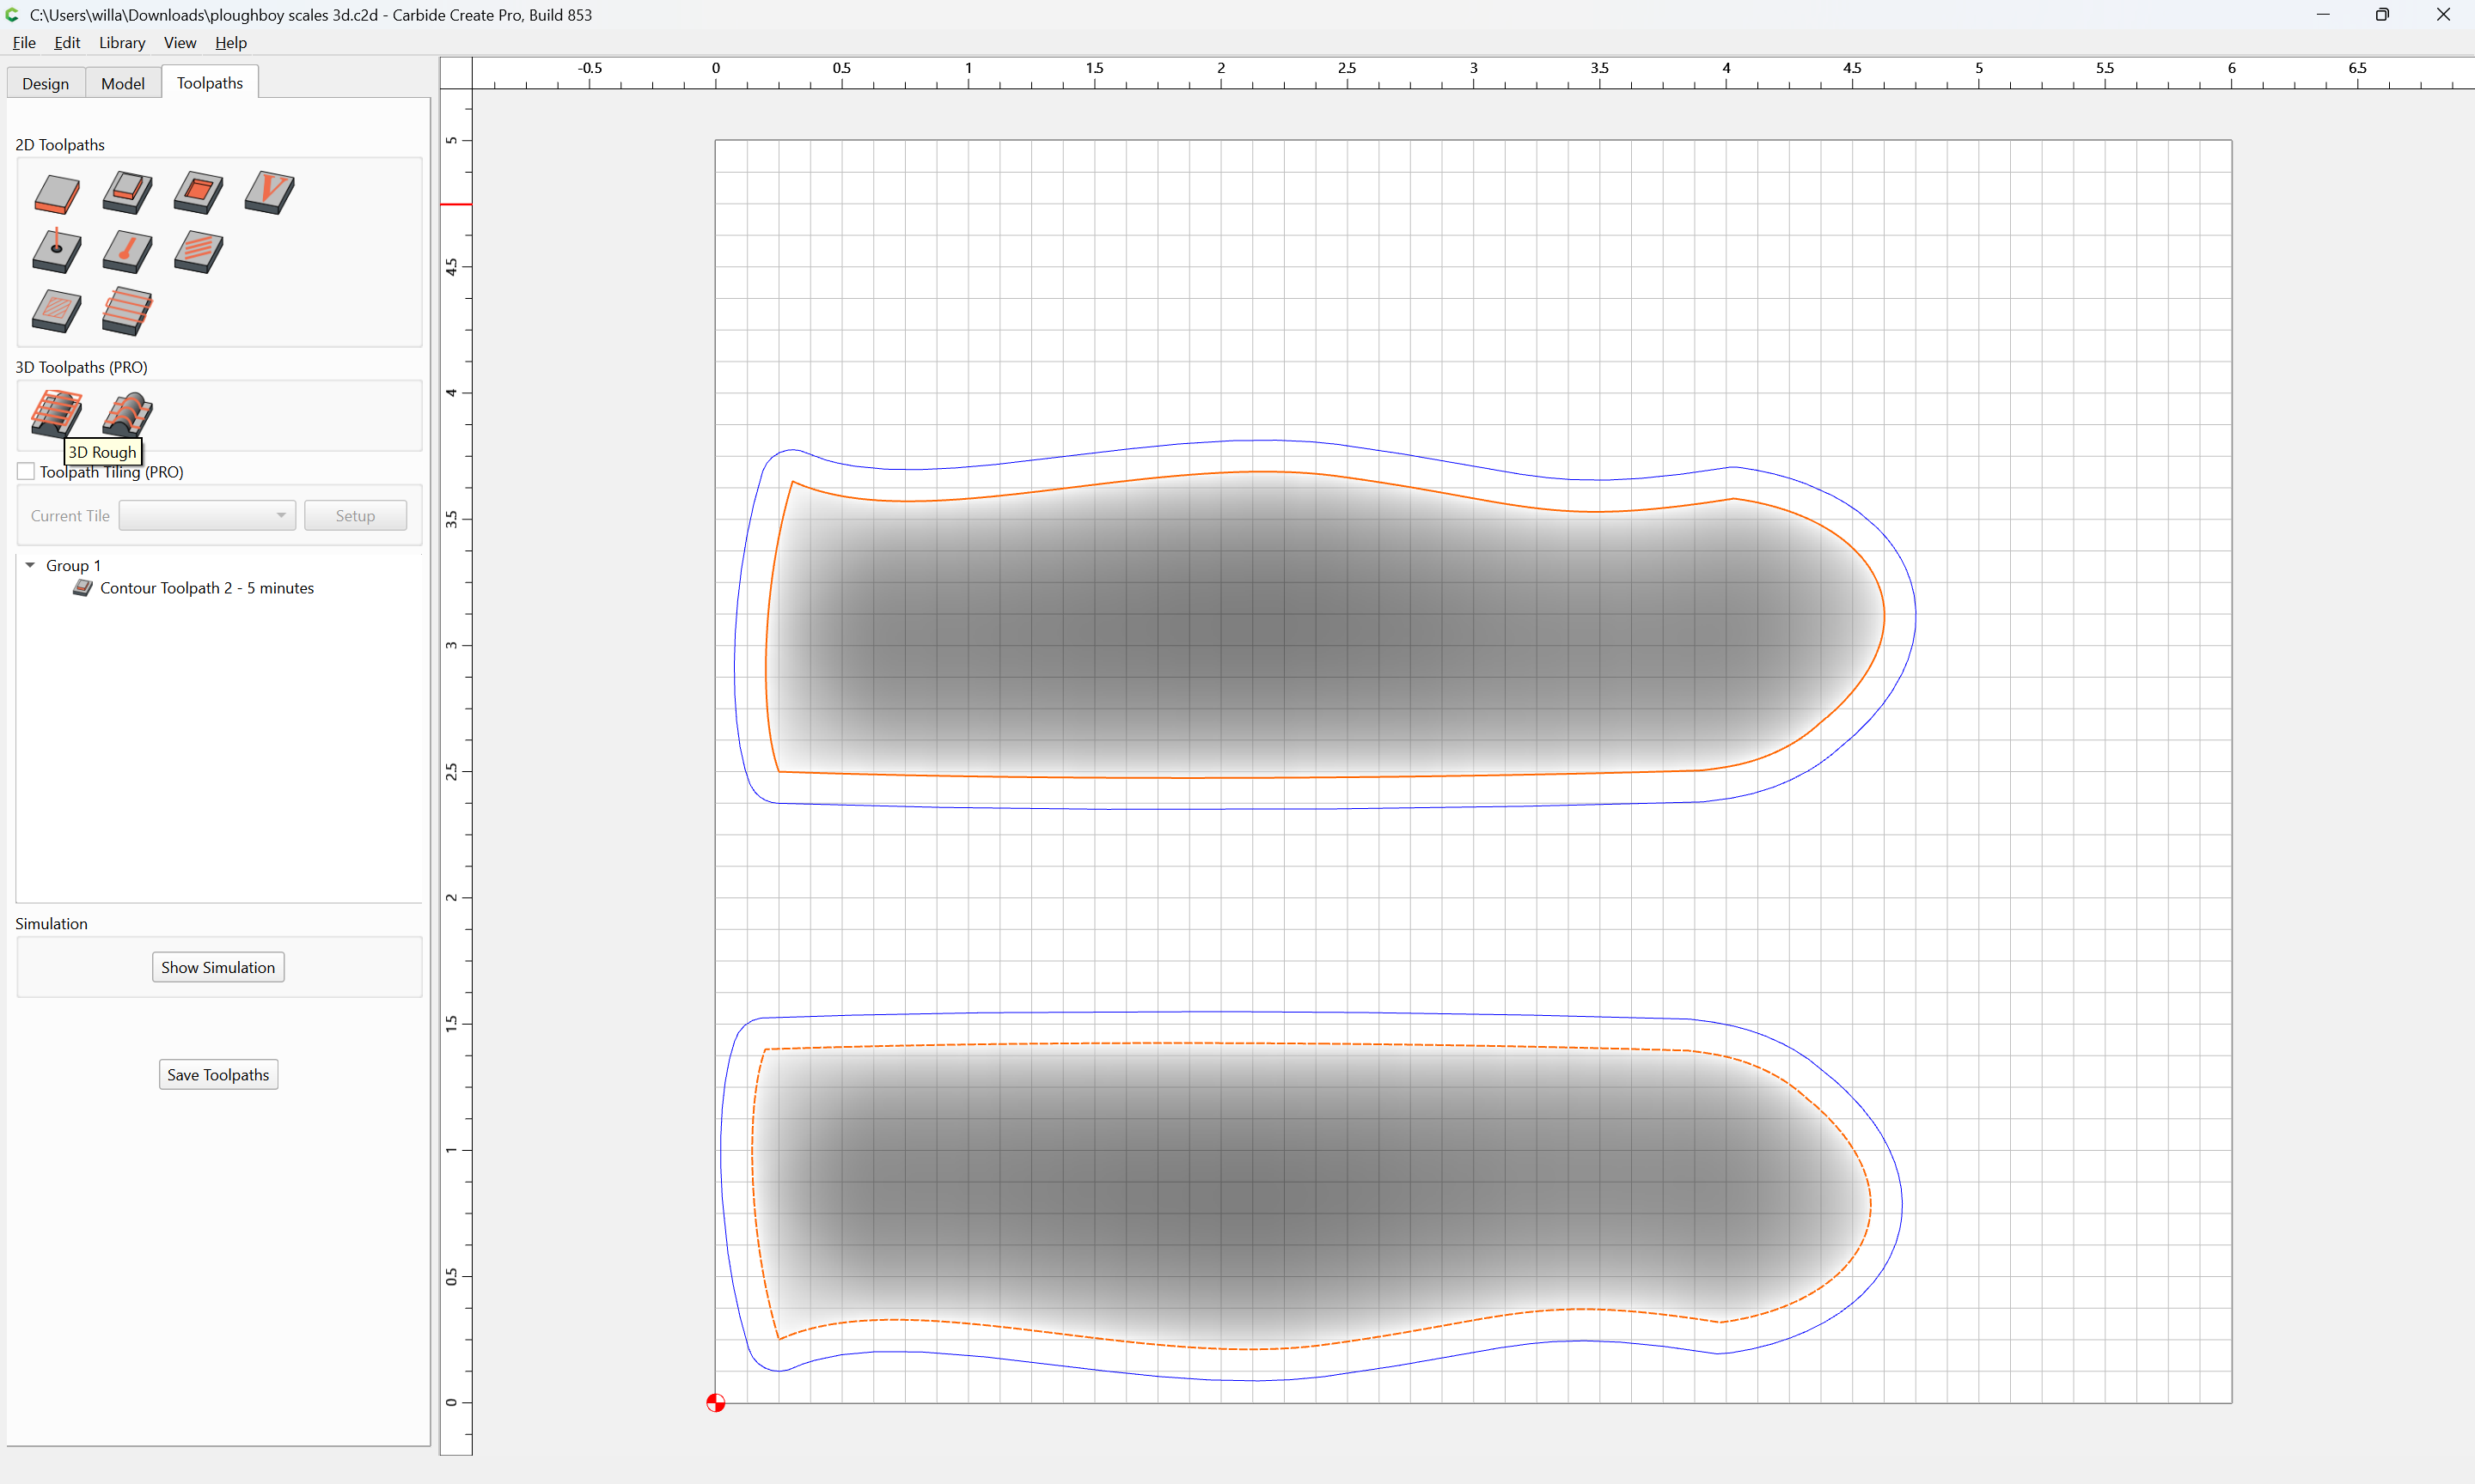Viewport: 2475px width, 1484px height.
Task: Select Contour Toolpath 2 in the list
Action: point(206,588)
